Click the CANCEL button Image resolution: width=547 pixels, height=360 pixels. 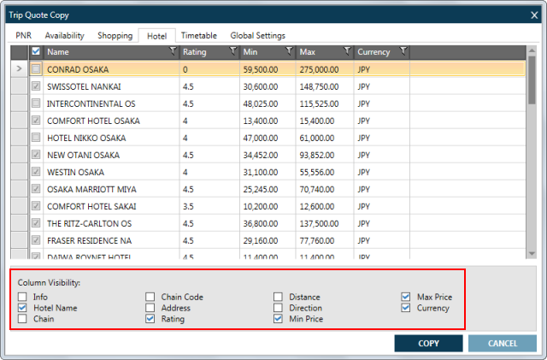502,343
